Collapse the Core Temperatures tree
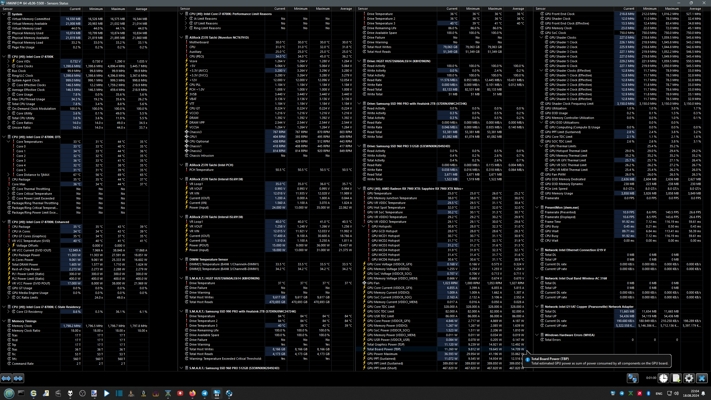This screenshot has height=400, width=711. click(x=8, y=142)
